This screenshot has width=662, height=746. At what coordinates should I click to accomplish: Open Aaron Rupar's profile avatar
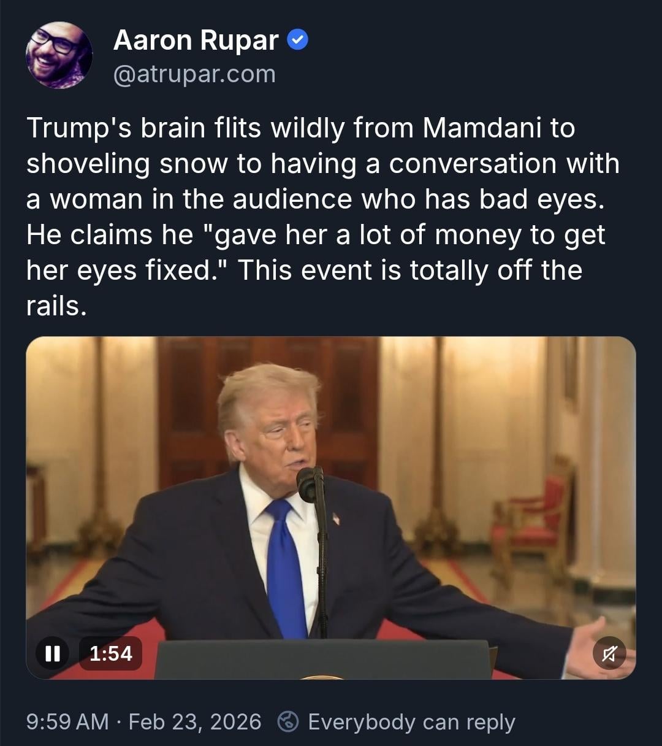pos(59,55)
